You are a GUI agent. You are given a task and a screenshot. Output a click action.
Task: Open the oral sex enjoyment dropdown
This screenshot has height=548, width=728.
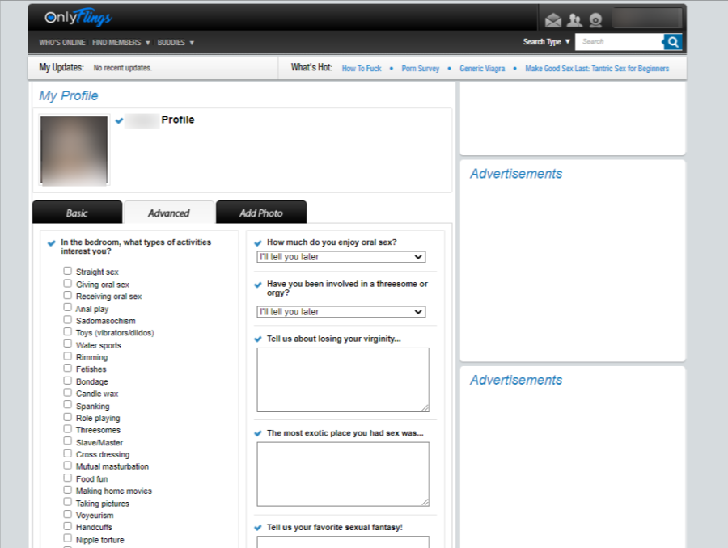tap(341, 257)
